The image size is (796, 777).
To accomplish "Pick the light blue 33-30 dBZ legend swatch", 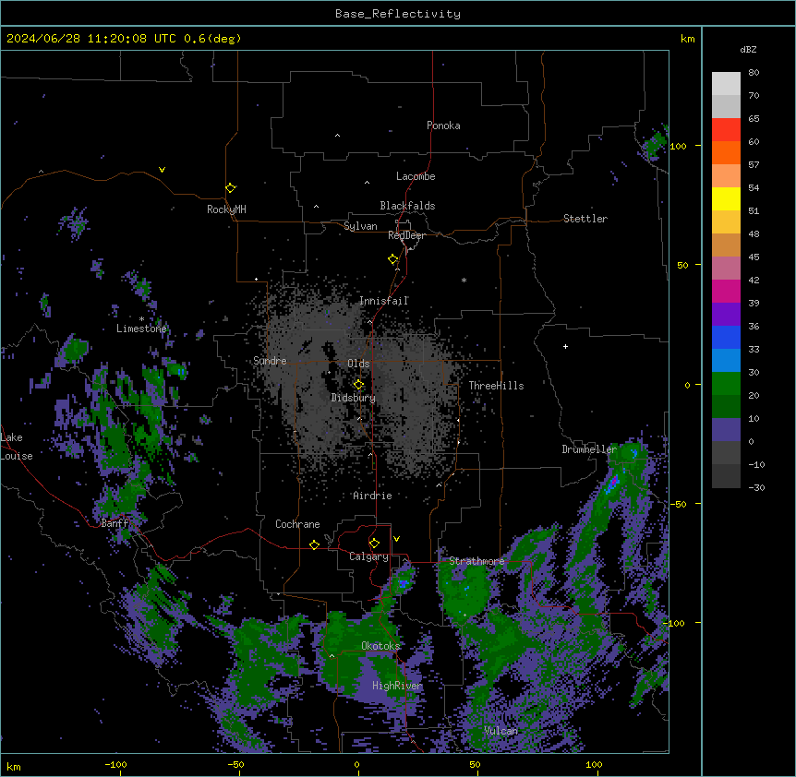I will pyautogui.click(x=726, y=361).
